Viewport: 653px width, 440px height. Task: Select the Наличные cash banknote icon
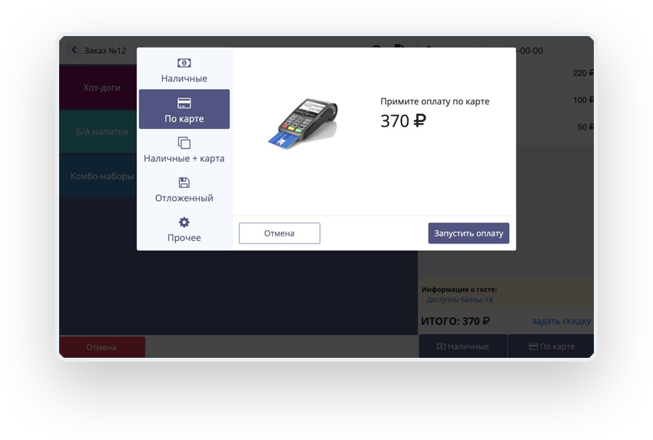184,63
